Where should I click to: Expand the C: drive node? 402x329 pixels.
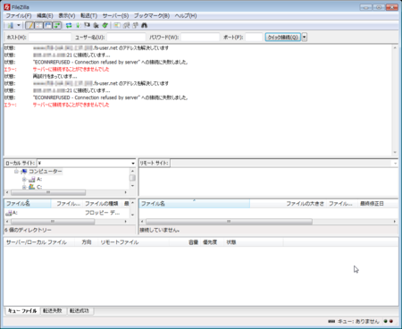24,187
